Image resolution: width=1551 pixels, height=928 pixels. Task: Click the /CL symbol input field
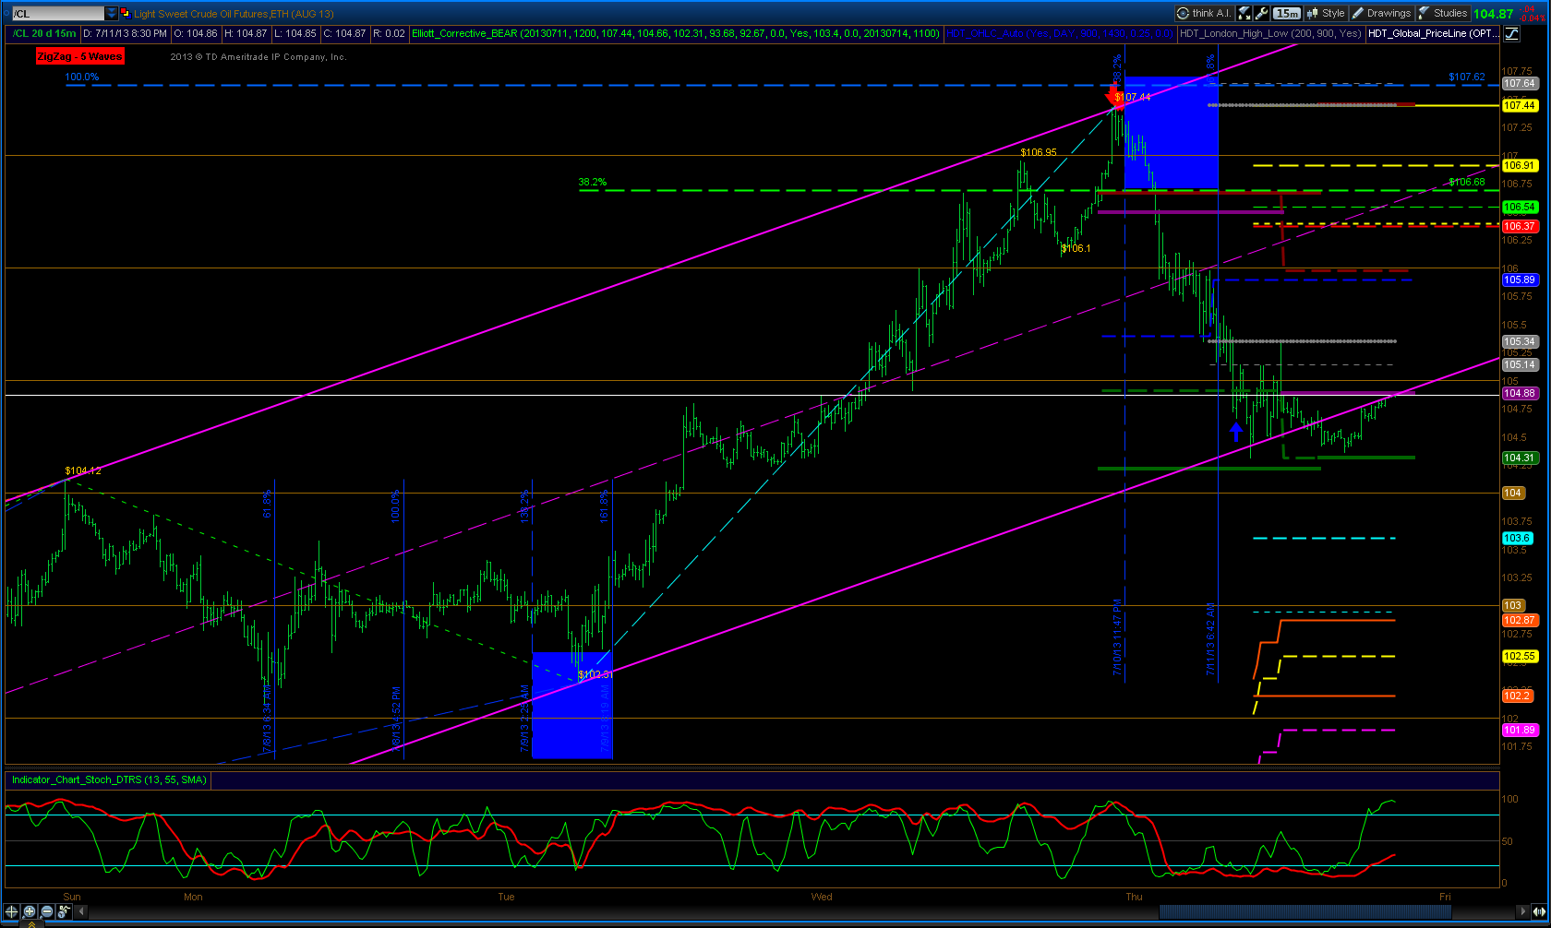coord(57,14)
